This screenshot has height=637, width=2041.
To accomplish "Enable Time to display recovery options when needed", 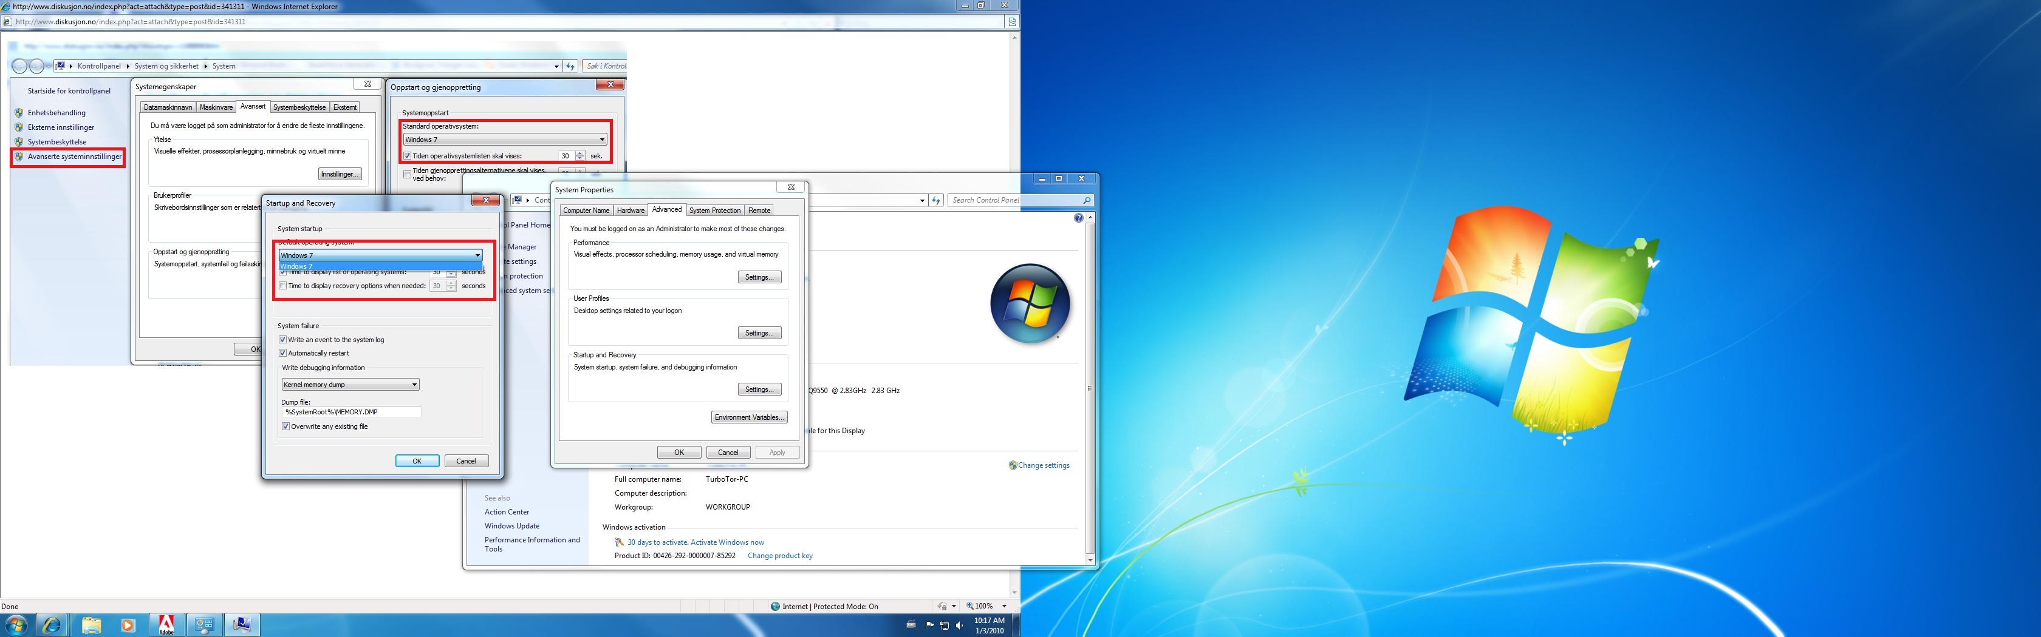I will coord(283,286).
